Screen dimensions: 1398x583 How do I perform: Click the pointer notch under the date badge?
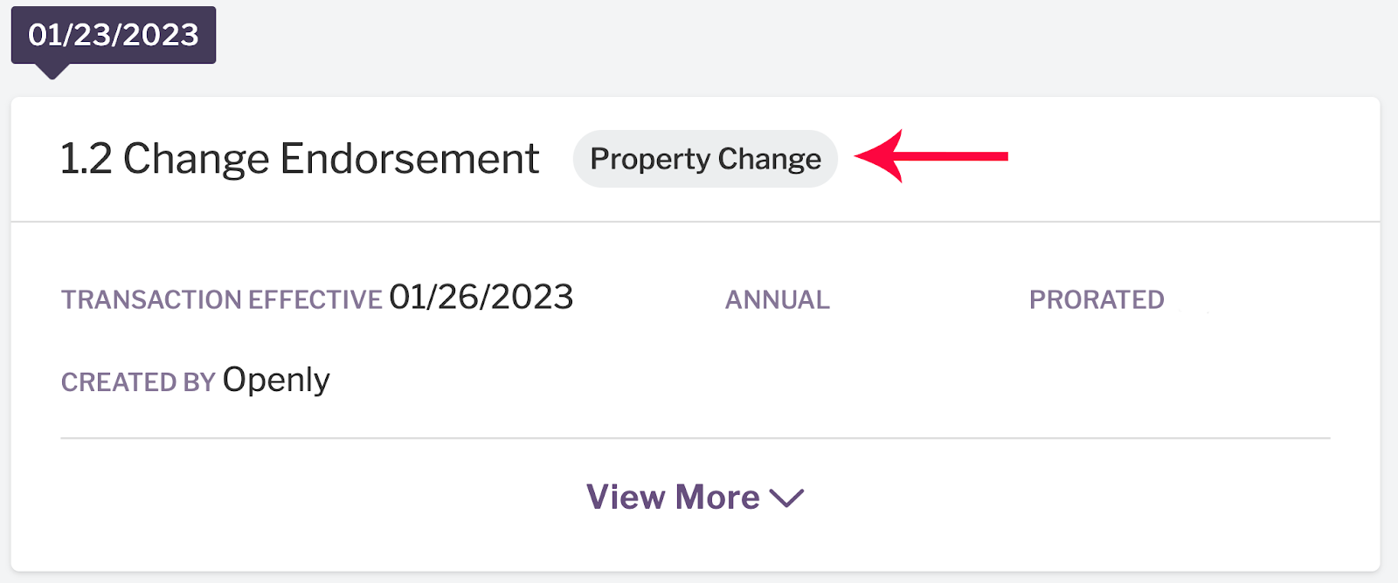(x=52, y=72)
